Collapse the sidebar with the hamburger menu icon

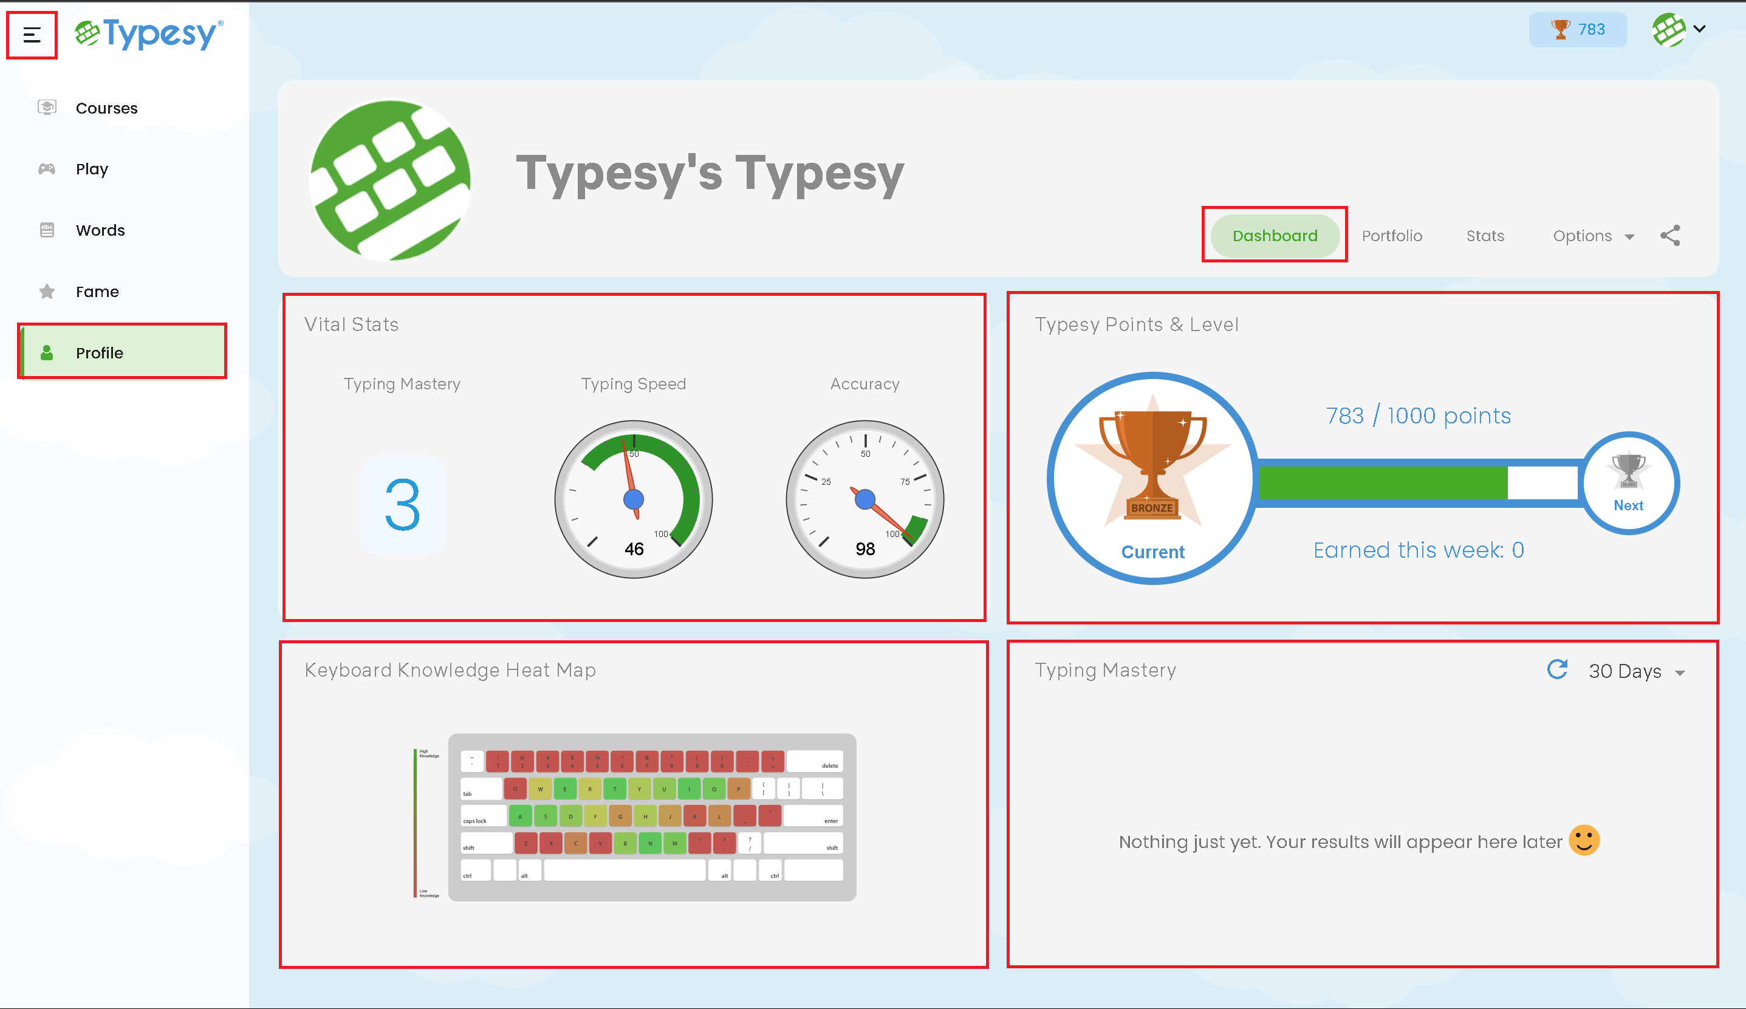point(32,35)
